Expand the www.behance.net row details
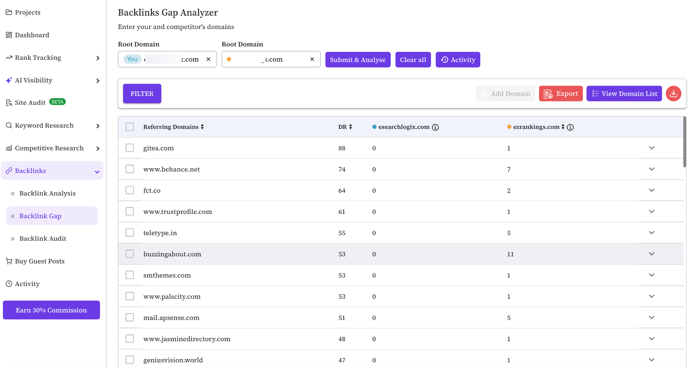The image size is (696, 368). [652, 169]
